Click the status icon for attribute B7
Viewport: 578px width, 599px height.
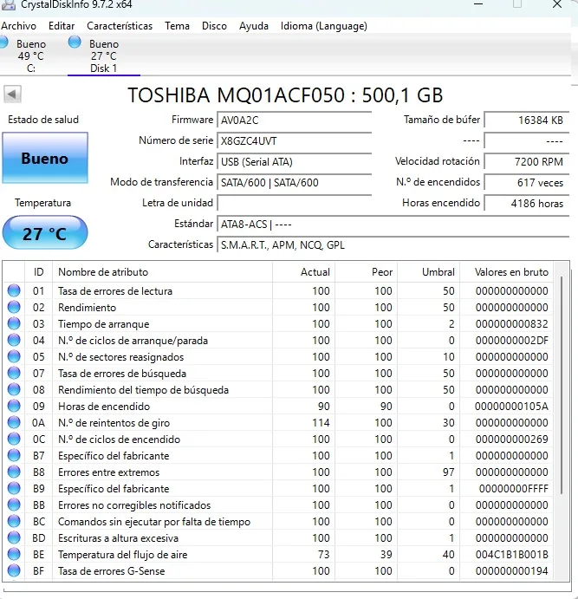point(14,455)
